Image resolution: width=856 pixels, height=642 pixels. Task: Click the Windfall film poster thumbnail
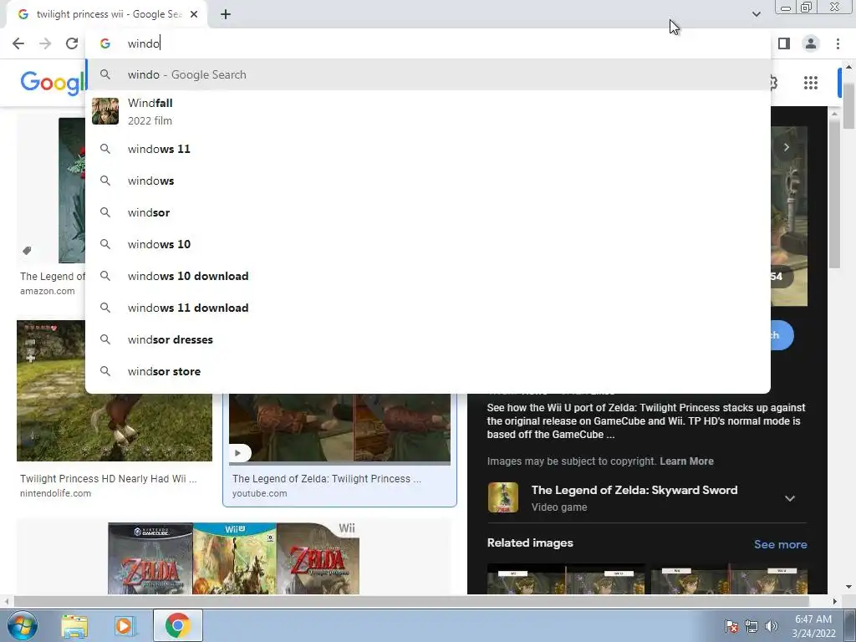coord(105,111)
